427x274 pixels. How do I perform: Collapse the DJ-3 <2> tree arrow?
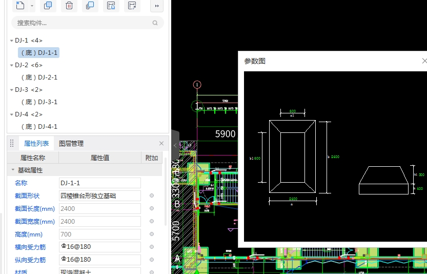click(11, 90)
